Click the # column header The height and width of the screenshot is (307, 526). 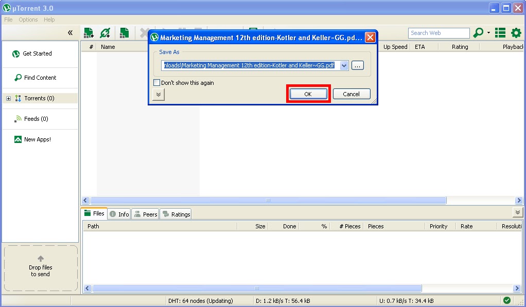click(x=91, y=47)
